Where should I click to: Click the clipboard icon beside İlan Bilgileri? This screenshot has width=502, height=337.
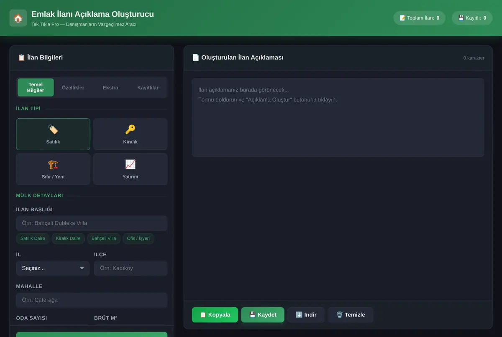point(21,57)
